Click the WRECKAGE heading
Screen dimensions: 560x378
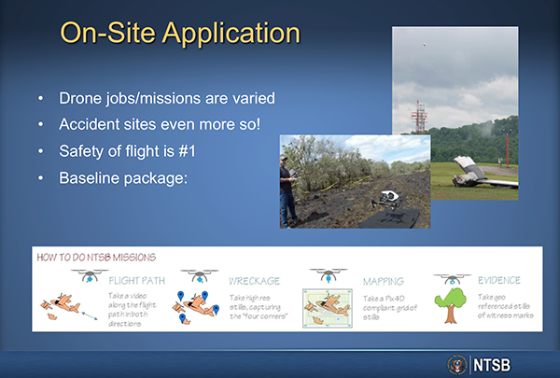pos(254,281)
